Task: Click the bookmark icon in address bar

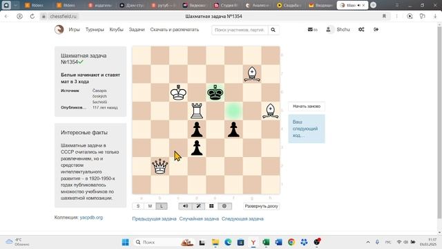Action: (x=384, y=17)
